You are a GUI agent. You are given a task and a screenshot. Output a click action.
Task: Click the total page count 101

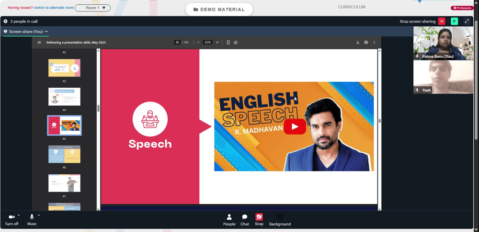tap(186, 42)
